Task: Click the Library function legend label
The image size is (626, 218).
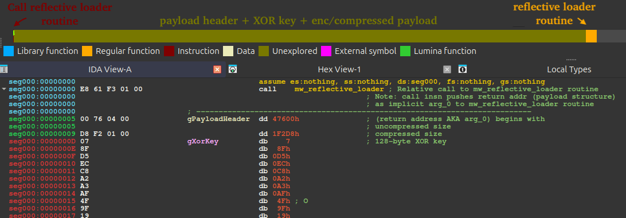Action: coord(48,51)
